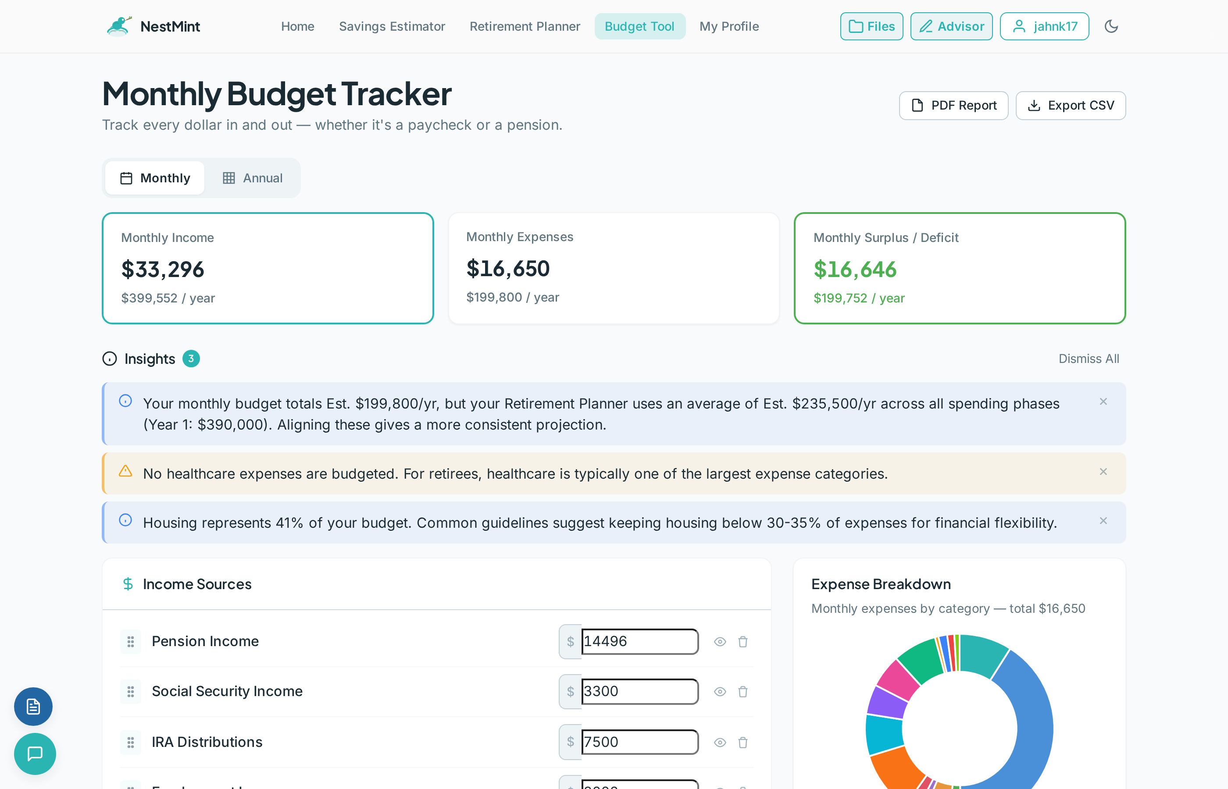Viewport: 1228px width, 789px height.
Task: Toggle visibility of Social Security Income
Action: (720, 691)
